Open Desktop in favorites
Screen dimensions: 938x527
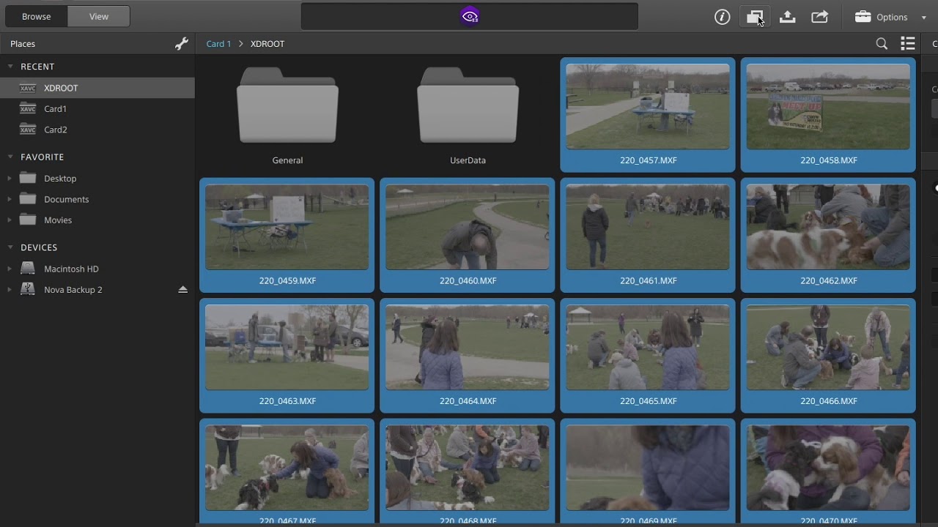(60, 179)
